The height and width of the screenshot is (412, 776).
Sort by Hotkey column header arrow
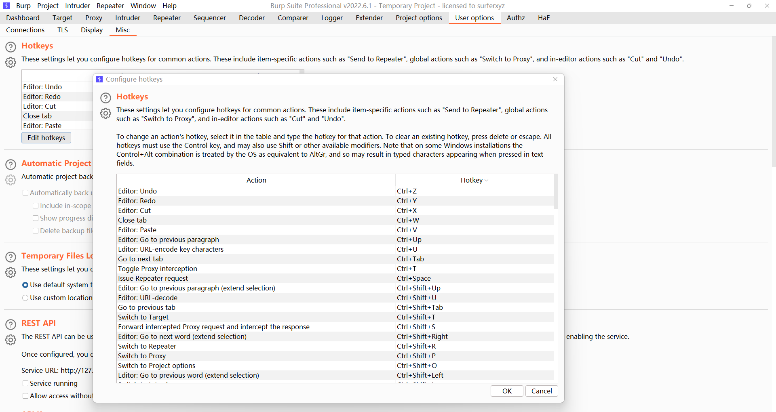tap(486, 181)
